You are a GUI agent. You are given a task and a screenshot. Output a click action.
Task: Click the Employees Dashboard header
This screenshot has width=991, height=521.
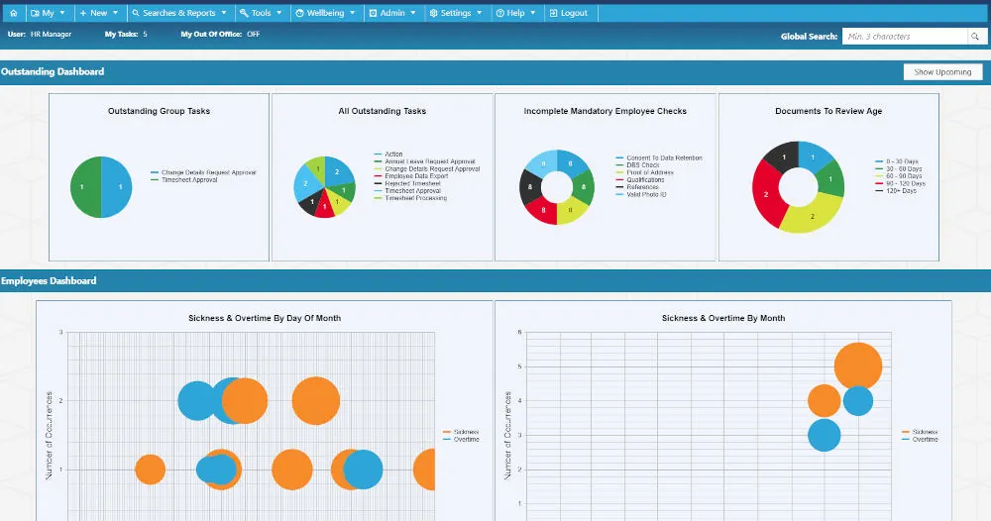pyautogui.click(x=49, y=281)
